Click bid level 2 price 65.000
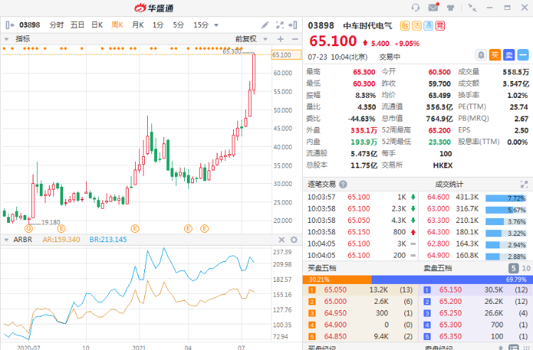The image size is (533, 350). click(335, 302)
